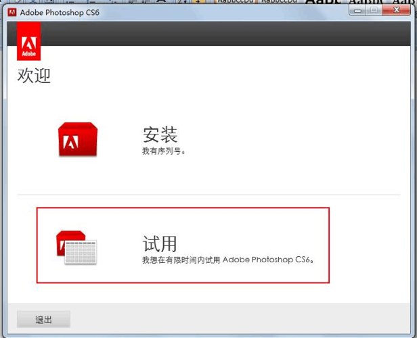417x338 pixels.
Task: Select 试用 (Trial) heading
Action: 160,243
